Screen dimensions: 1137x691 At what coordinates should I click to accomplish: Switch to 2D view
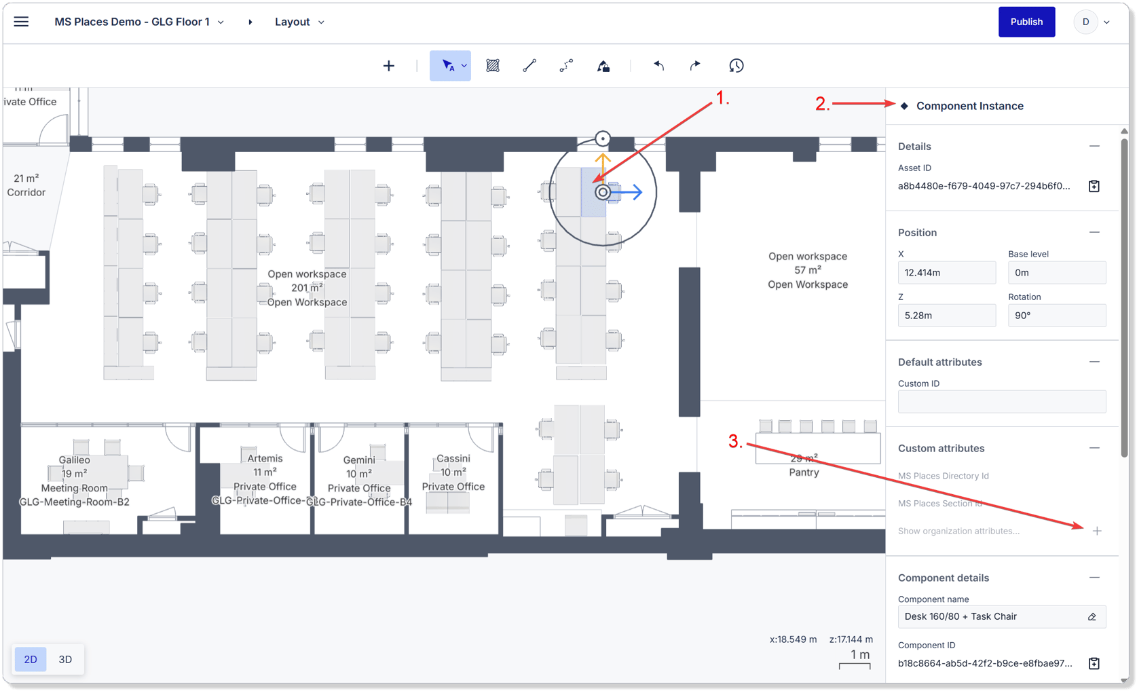pyautogui.click(x=31, y=659)
